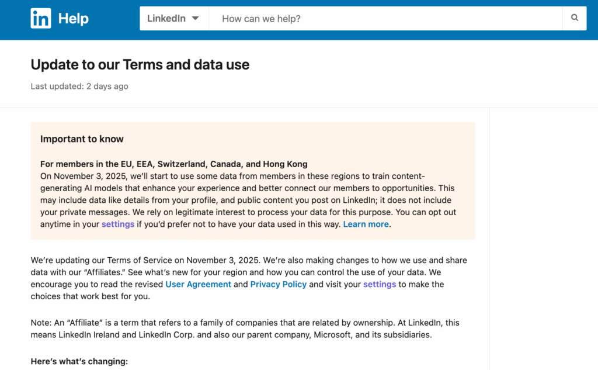Open the LinkedIn product selector dropdown
Viewport: 598px width, 370px height.
click(x=173, y=19)
